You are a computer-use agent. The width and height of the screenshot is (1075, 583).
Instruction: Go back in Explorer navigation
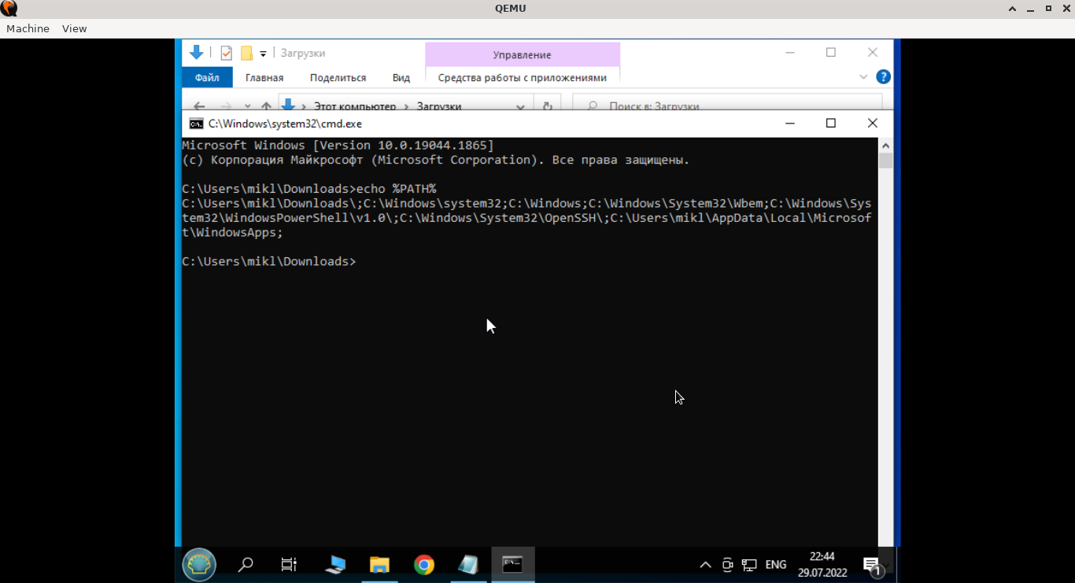click(x=199, y=106)
